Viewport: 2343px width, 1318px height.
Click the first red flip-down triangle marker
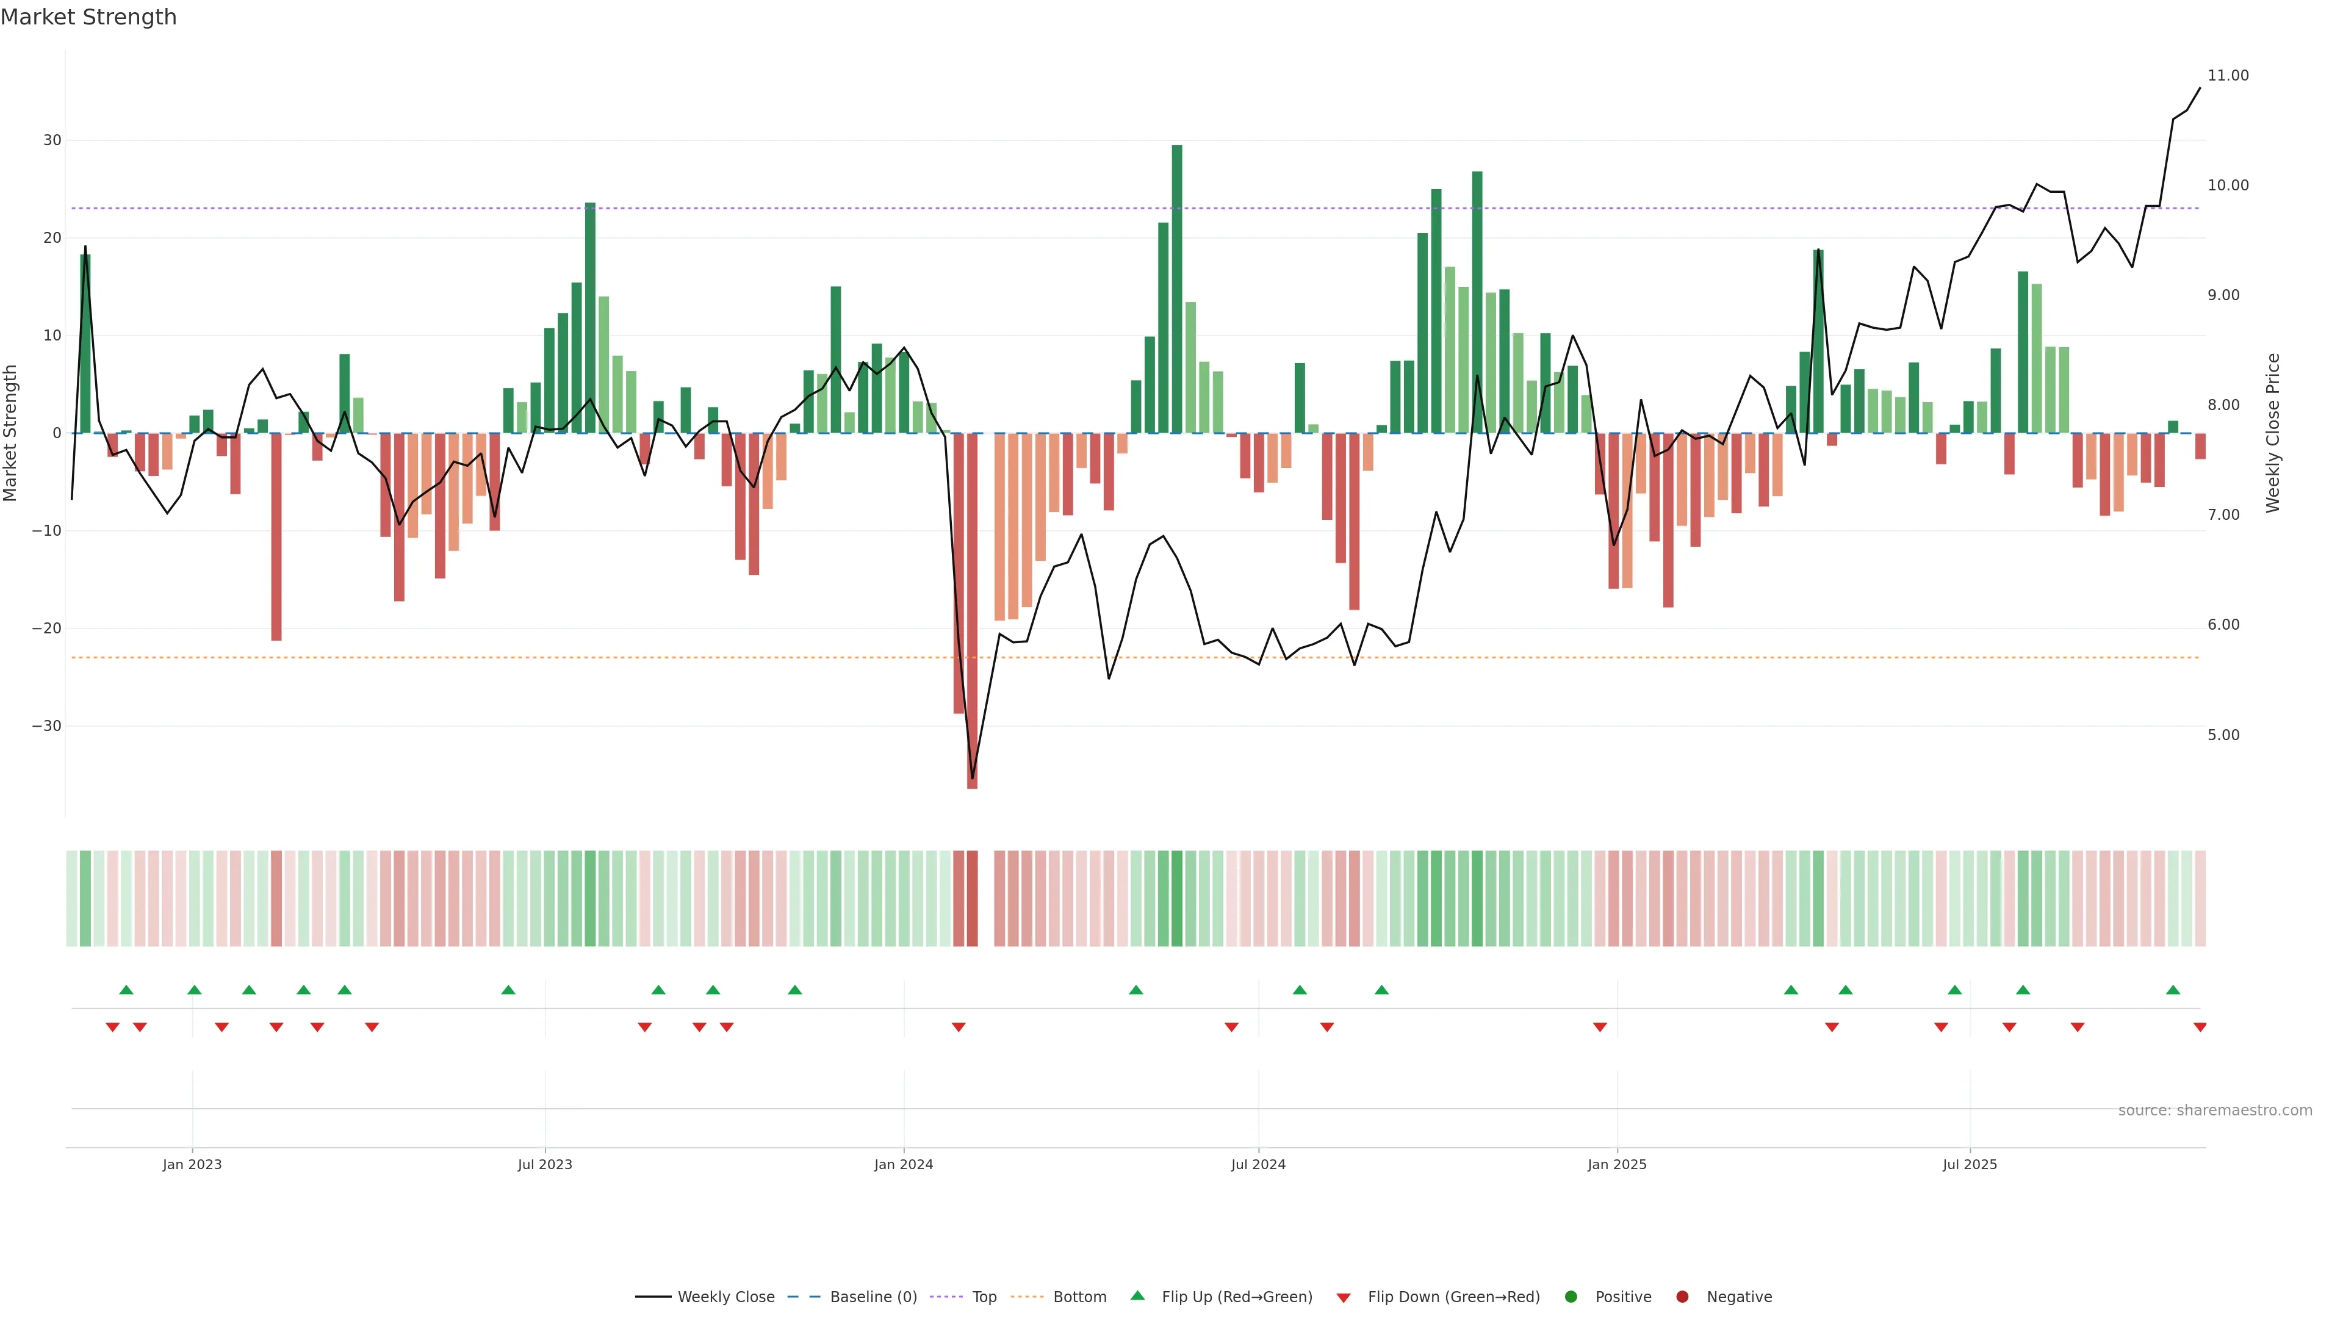113,1027
